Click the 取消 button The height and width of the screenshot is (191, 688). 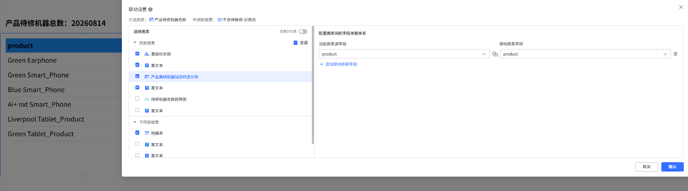point(647,167)
